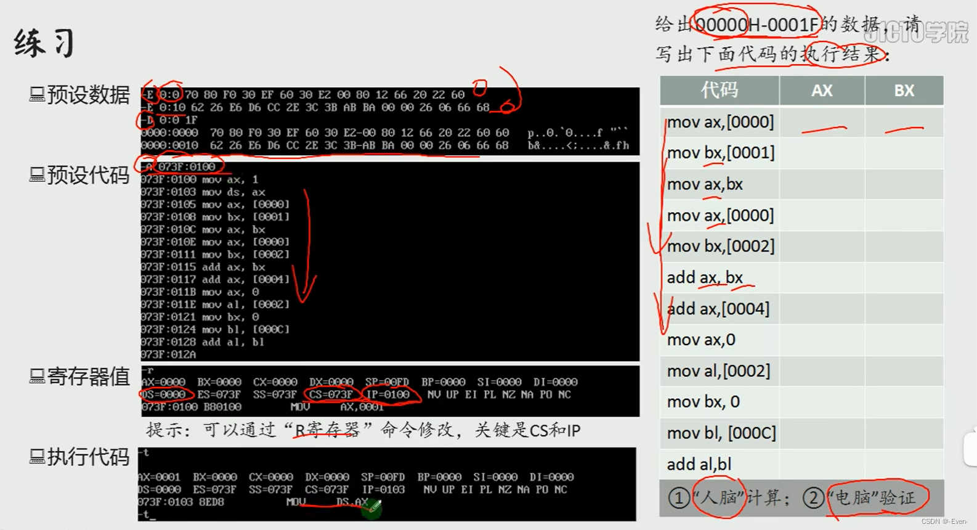Click debug line '073F:0105 mov ax, [0000]'
Screen dimensions: 977x530
(x=215, y=204)
